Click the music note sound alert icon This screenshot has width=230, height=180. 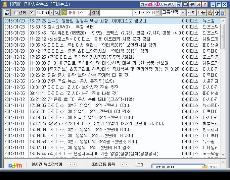point(7,13)
